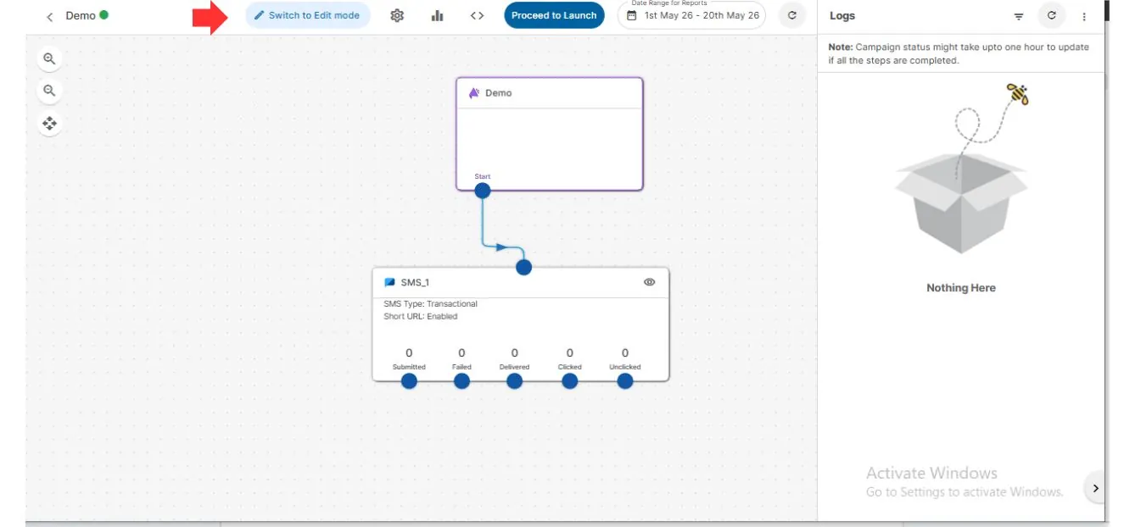Collapse the Logs panel with arrow
Viewport: 1135px width, 527px height.
click(x=1095, y=488)
